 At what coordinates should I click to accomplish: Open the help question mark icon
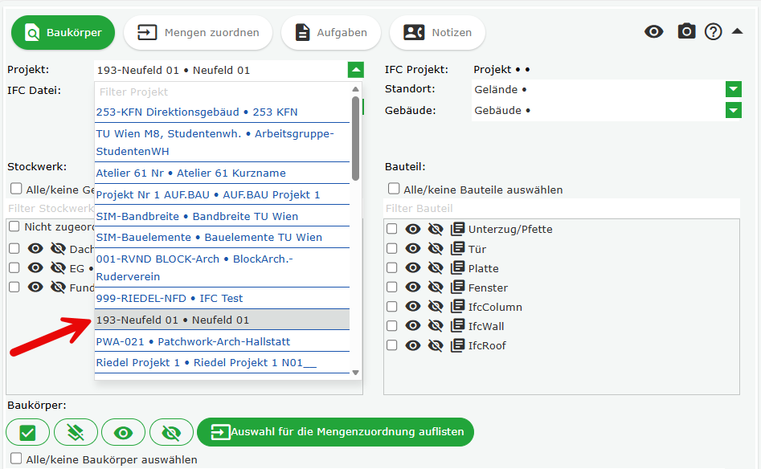click(714, 31)
